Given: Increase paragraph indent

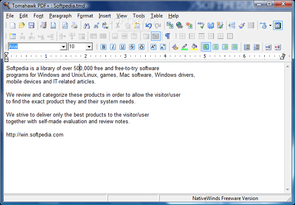Looking at the screenshot, I should (278, 47).
